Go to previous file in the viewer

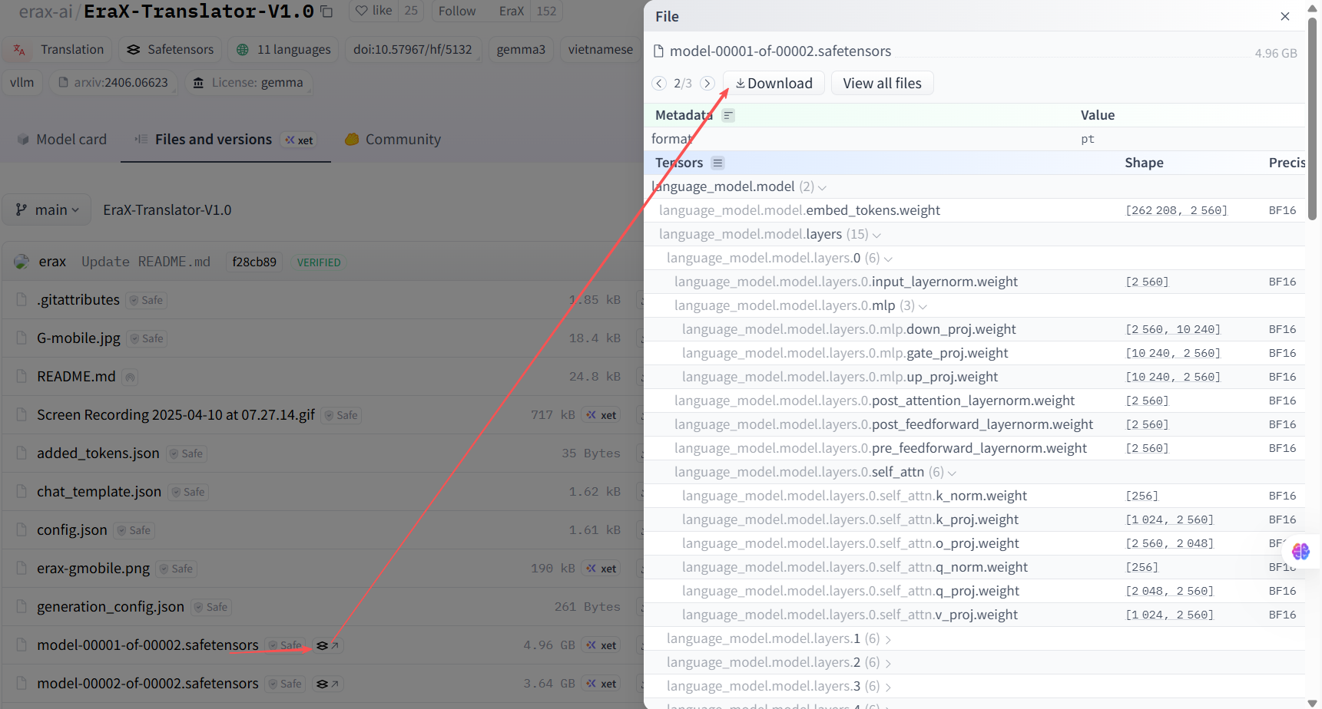[659, 83]
